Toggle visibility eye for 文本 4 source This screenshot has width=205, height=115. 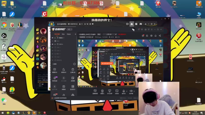click(x=53, y=44)
